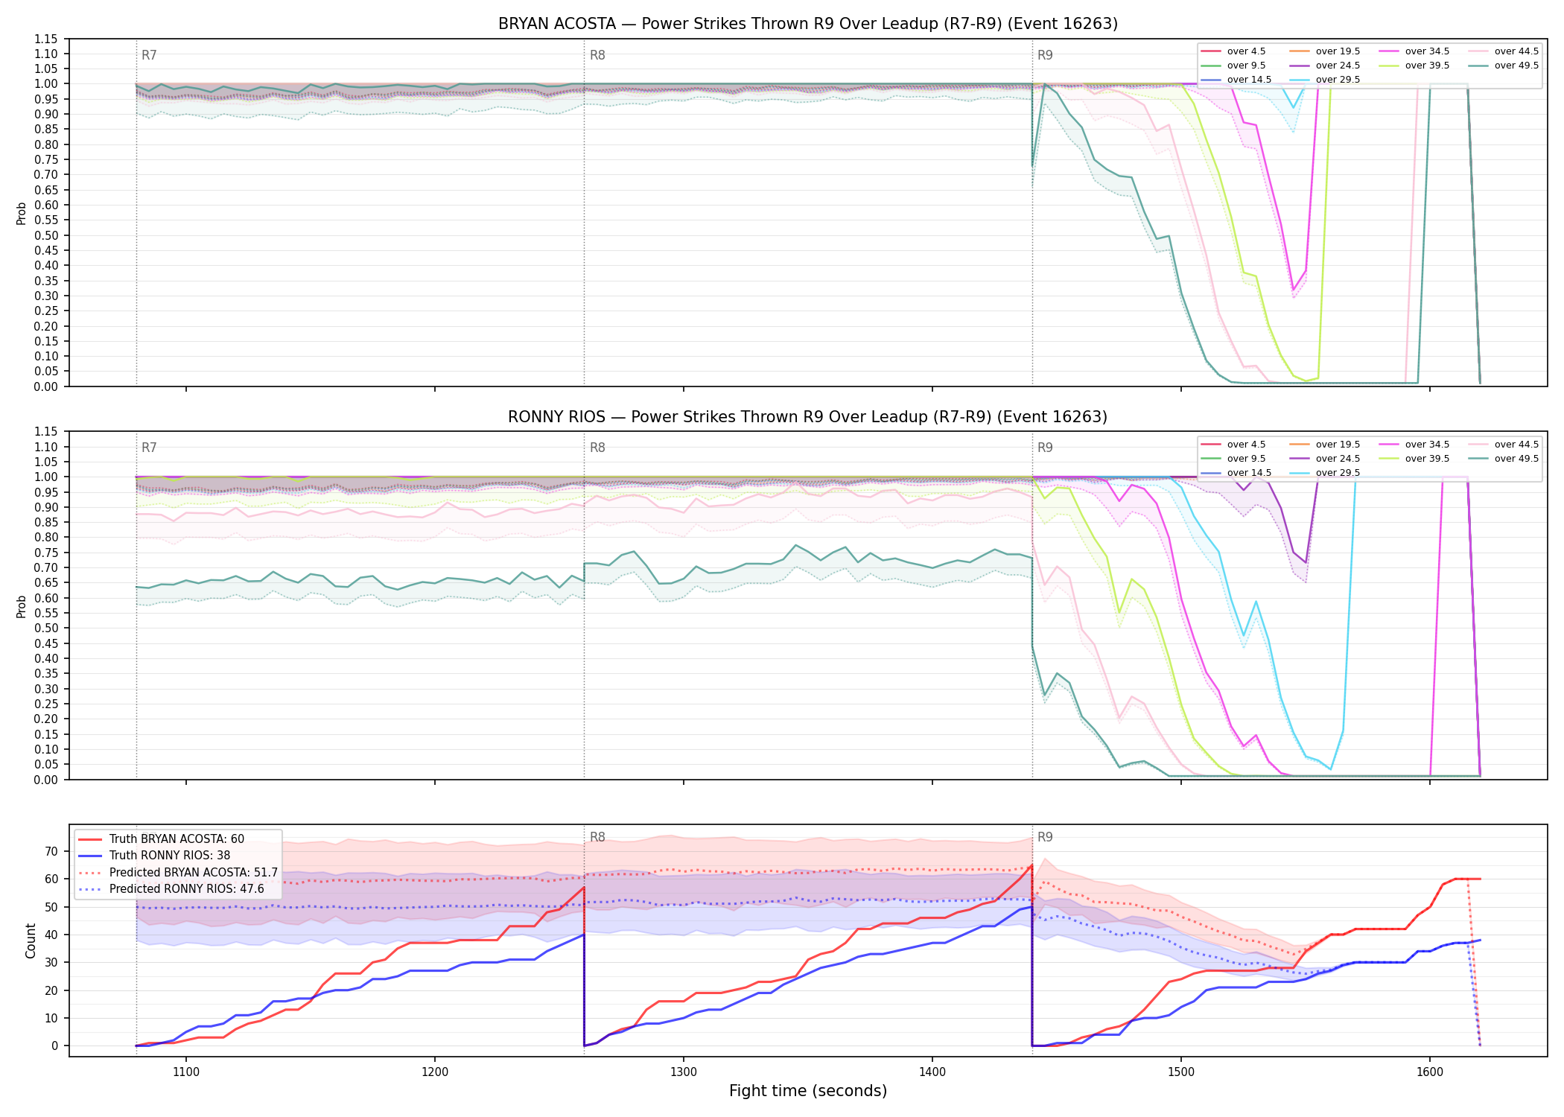1564x1117 pixels.
Task: Click the 60 tick on the Count axis
Action: (51, 879)
